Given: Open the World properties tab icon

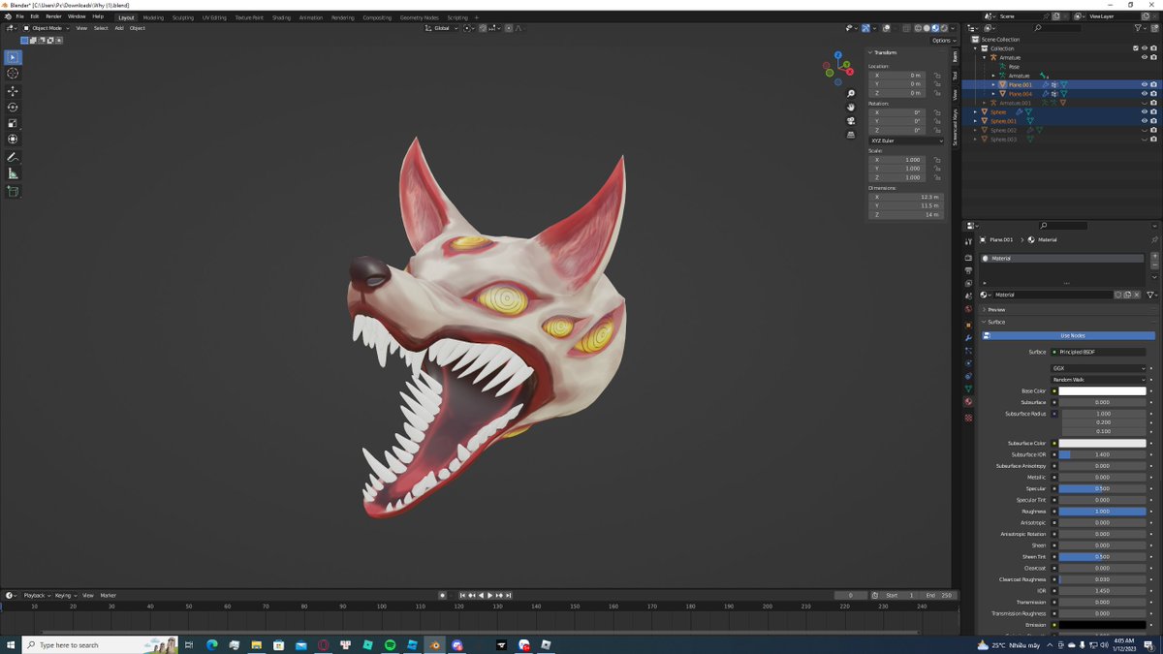Looking at the screenshot, I should [x=968, y=310].
